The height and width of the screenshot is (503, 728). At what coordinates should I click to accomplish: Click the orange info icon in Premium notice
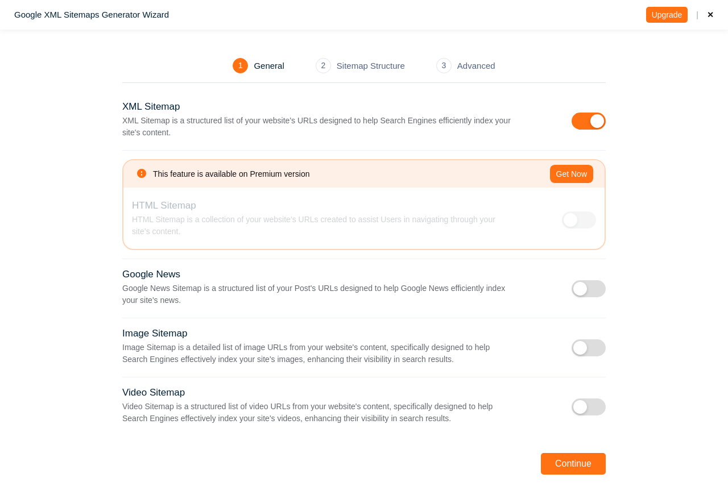click(x=142, y=173)
